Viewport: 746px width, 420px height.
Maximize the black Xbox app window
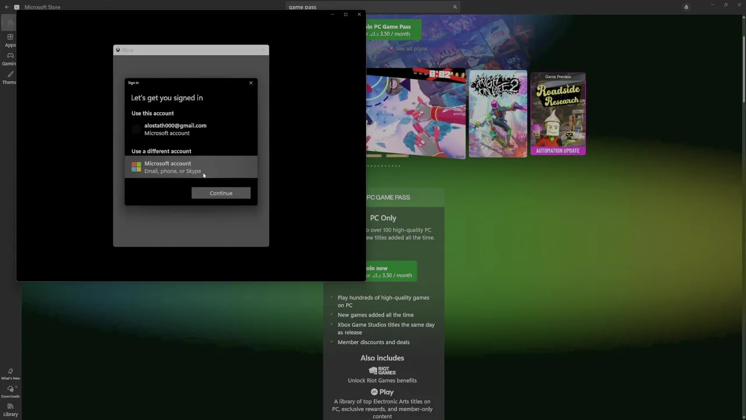(x=346, y=14)
